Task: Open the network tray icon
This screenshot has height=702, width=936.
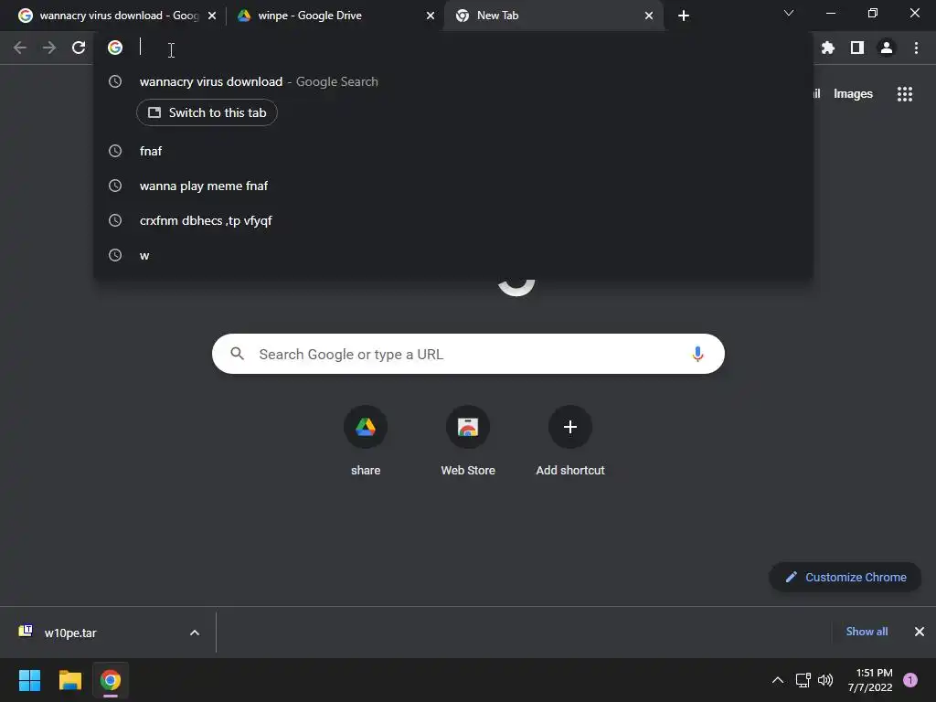Action: (803, 680)
